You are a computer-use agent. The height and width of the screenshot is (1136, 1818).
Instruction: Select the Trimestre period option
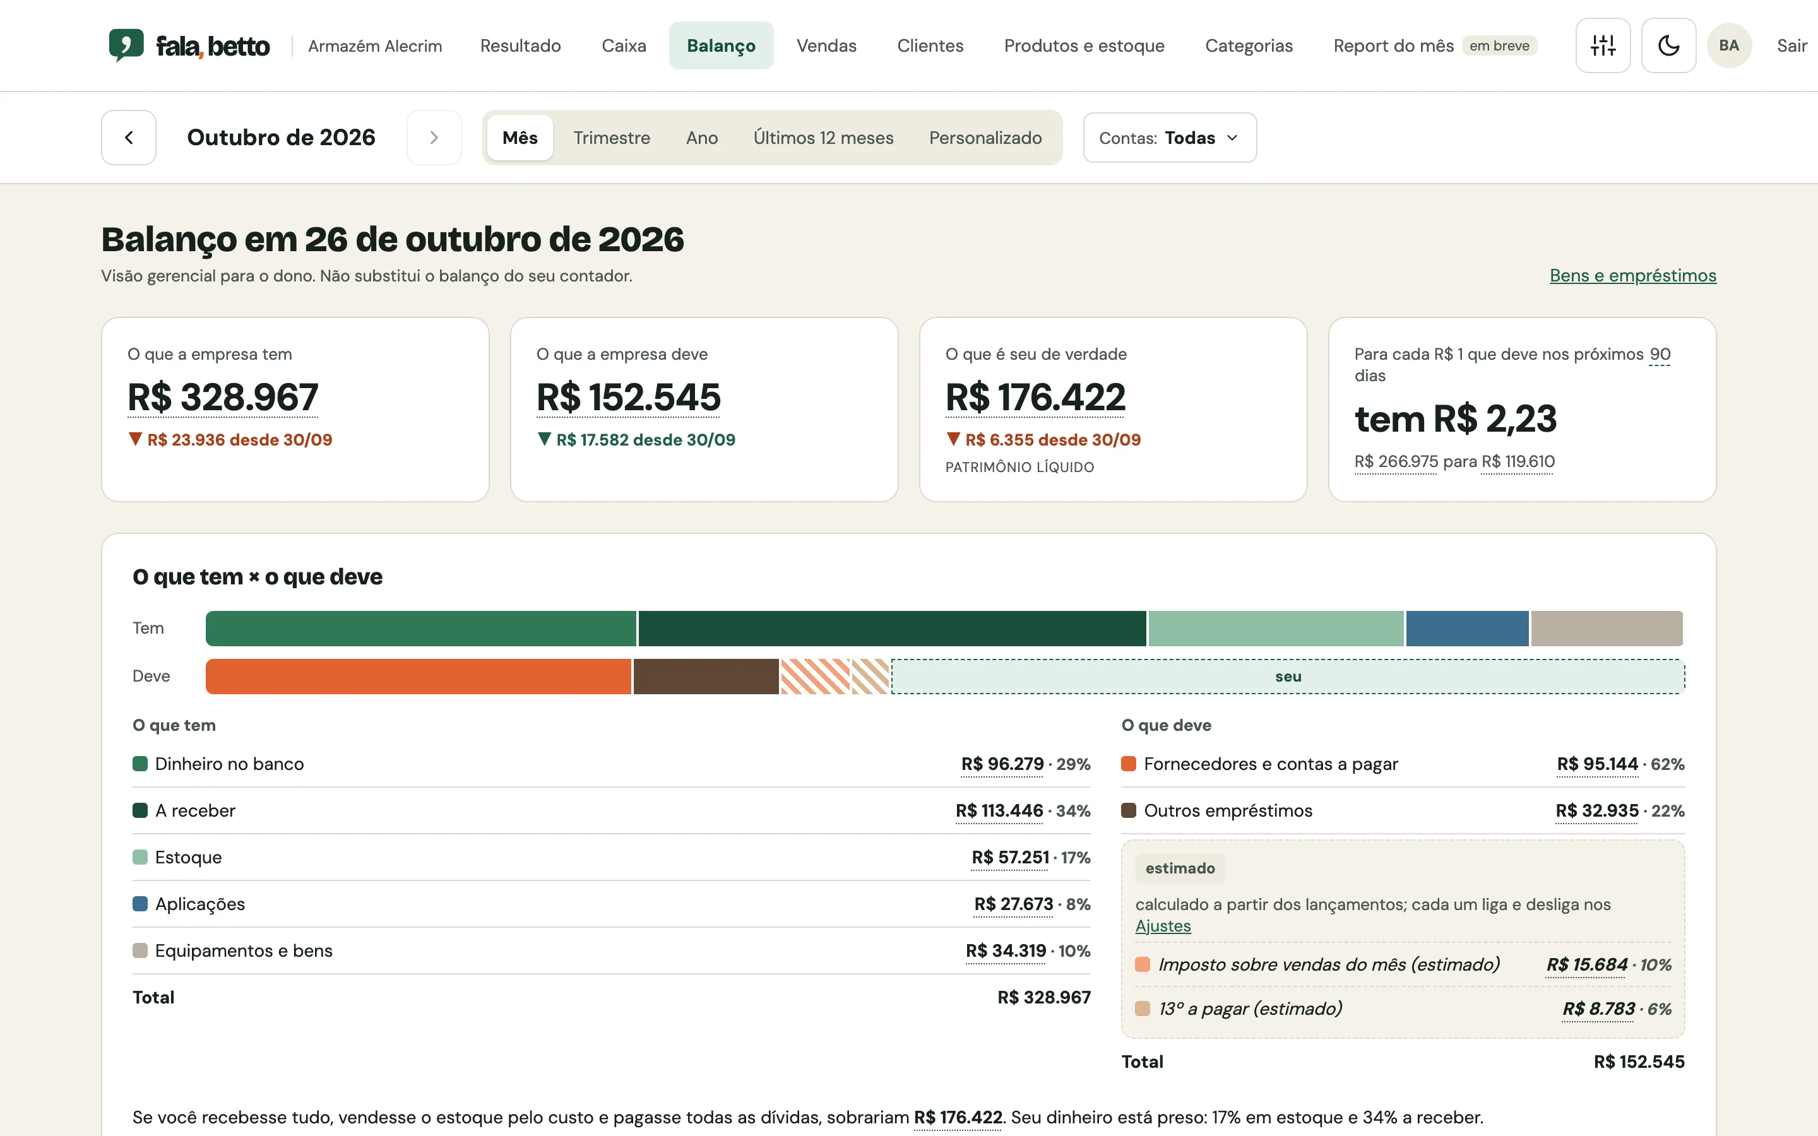(x=612, y=138)
